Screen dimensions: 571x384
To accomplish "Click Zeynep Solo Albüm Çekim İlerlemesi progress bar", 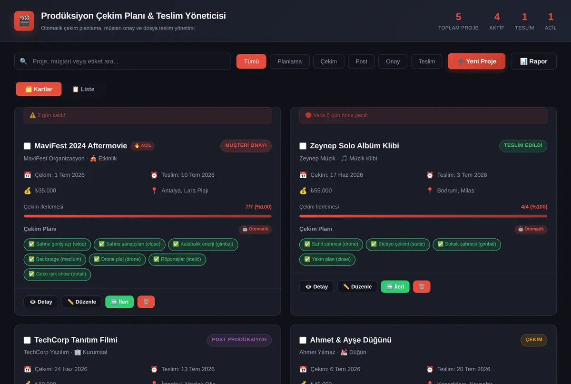I will pos(423,216).
